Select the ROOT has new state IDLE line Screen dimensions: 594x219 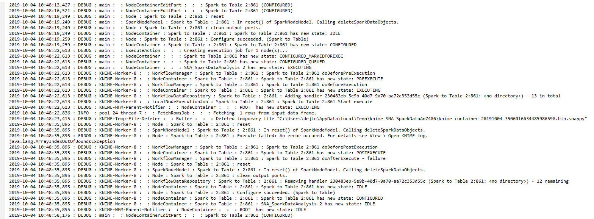[157, 210]
